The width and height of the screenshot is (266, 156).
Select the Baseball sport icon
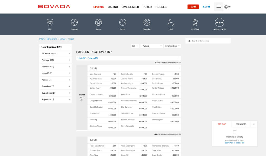74,22
